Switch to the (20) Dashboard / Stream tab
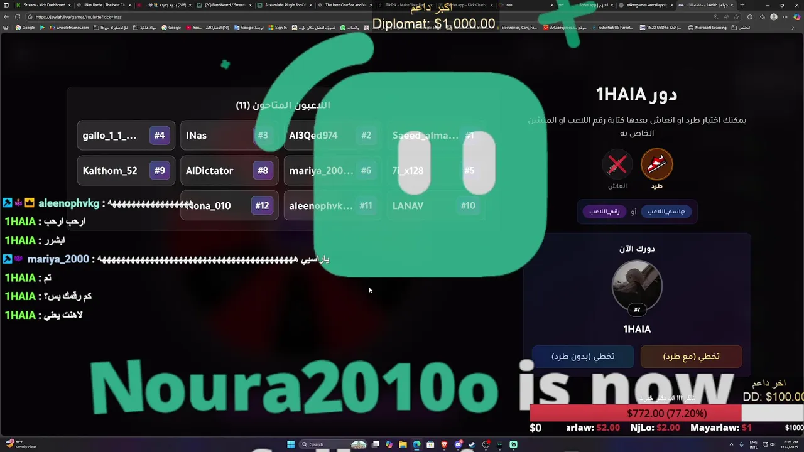The height and width of the screenshot is (452, 804). coord(224,5)
